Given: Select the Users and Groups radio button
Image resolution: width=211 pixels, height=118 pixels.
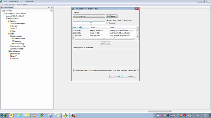Looking at the screenshot, I should (107, 20).
